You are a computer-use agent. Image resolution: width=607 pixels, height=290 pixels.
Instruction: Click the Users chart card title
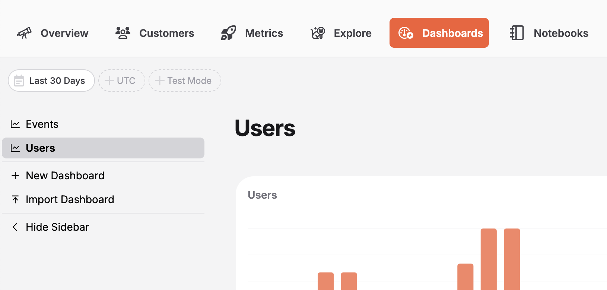263,195
